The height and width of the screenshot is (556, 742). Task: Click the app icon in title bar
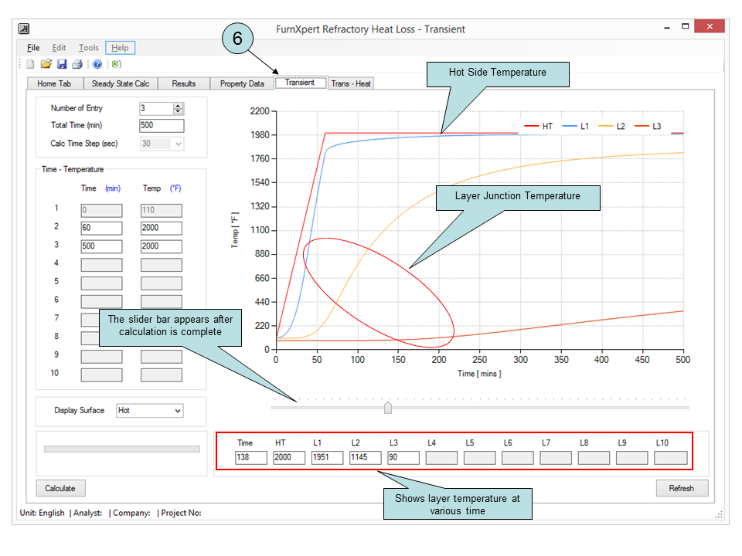pos(24,29)
